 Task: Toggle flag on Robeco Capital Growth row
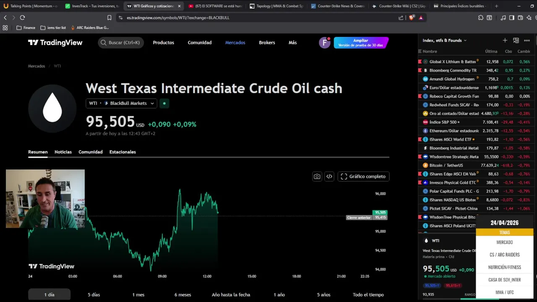tap(420, 96)
